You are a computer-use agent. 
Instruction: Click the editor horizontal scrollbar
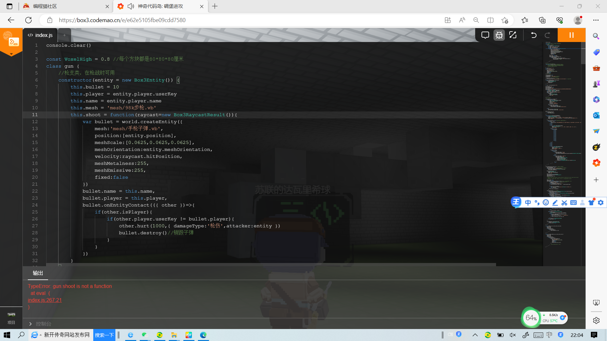(x=271, y=265)
